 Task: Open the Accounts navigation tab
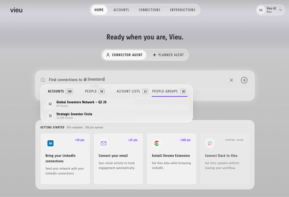pyautogui.click(x=121, y=10)
